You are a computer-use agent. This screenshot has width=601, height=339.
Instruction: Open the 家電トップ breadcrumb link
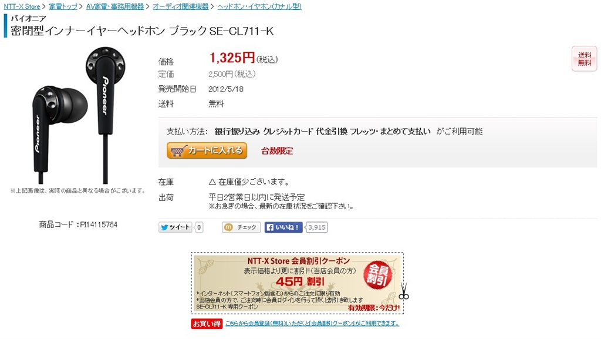point(63,6)
